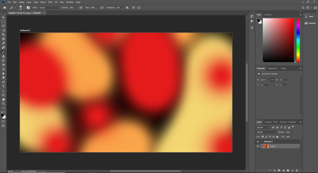Enable airbrush-style build-up
318x173 pixels.
[x=102, y=8]
